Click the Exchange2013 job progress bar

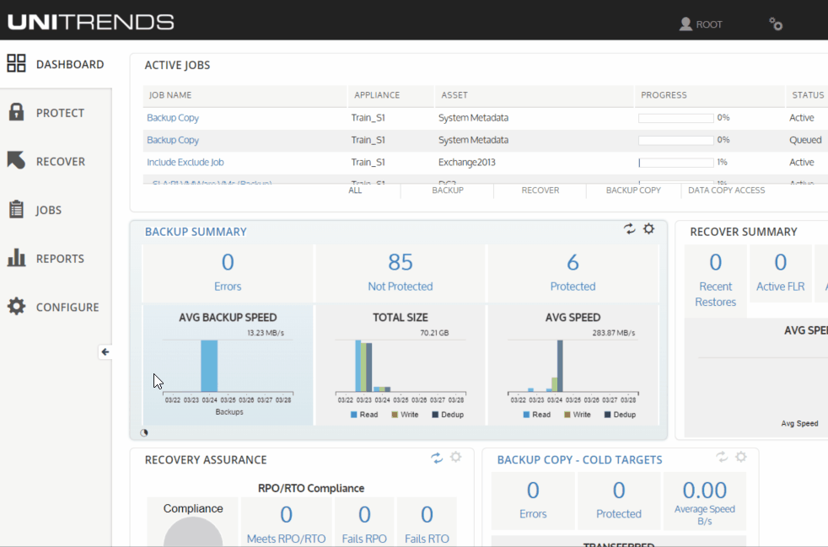tap(676, 163)
